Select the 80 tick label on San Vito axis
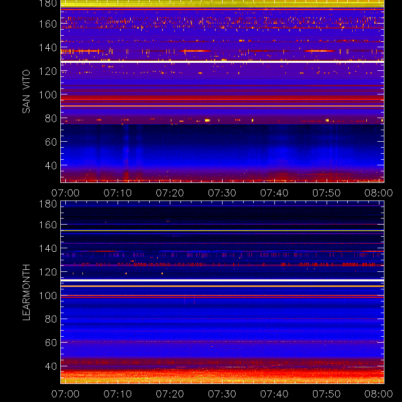The height and width of the screenshot is (402, 402). pos(51,119)
